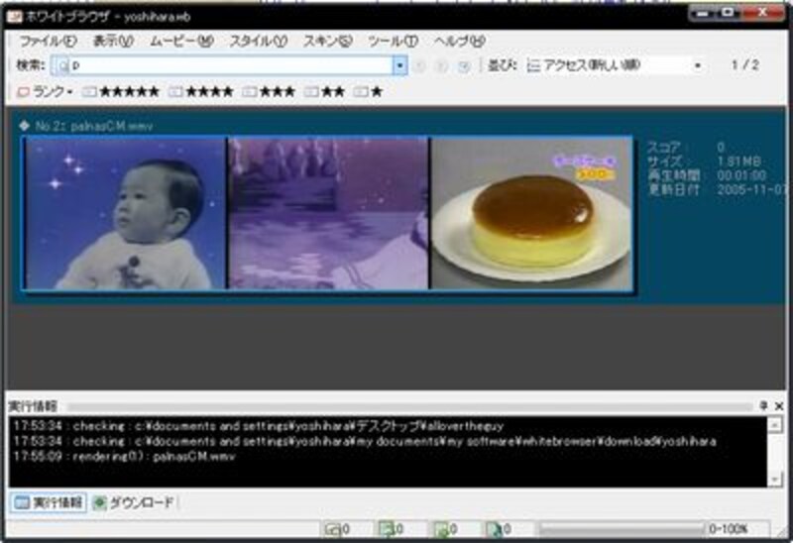Click the third grayed navigation icon
The width and height of the screenshot is (793, 543).
464,66
